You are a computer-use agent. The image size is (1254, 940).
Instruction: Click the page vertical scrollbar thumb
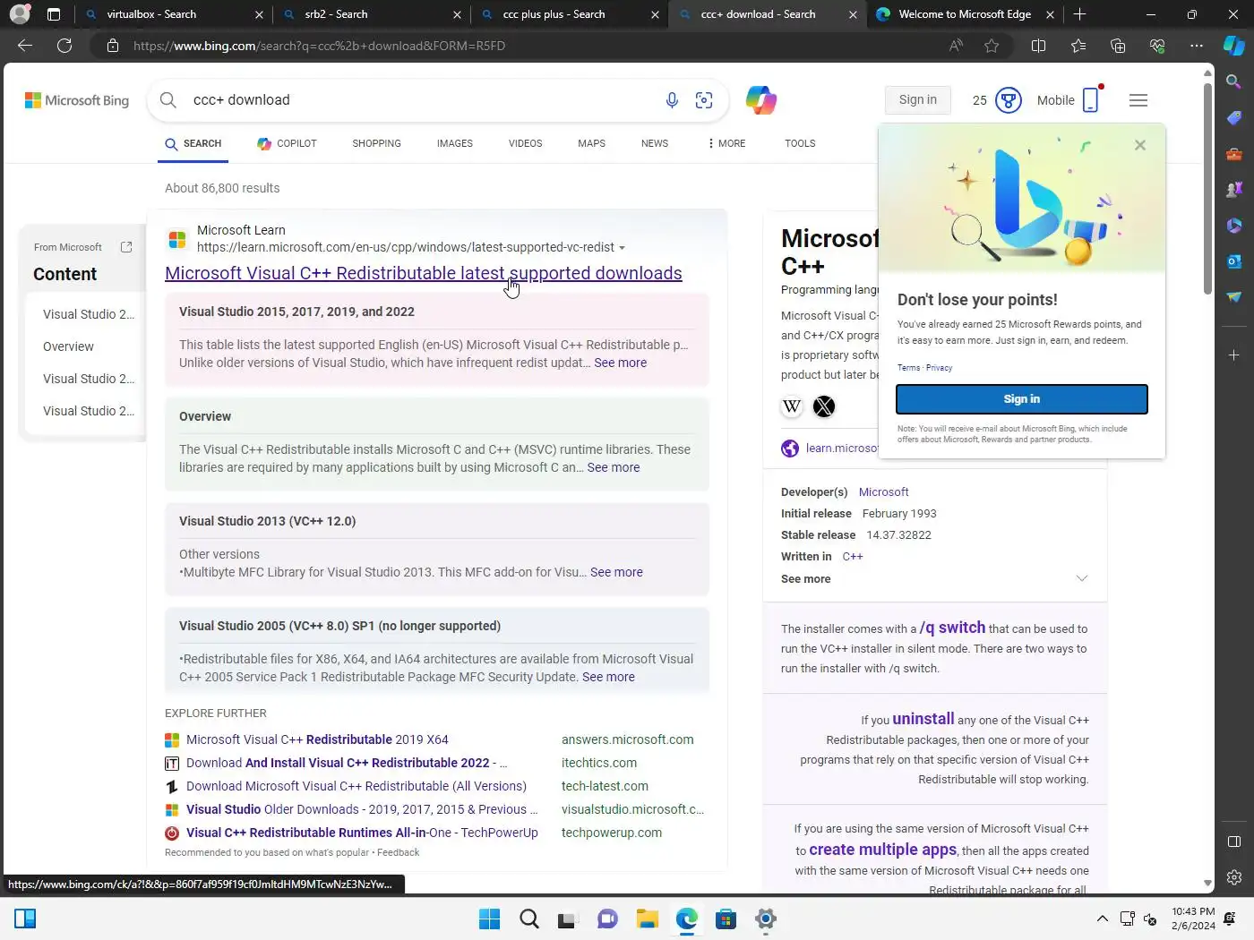[1207, 188]
